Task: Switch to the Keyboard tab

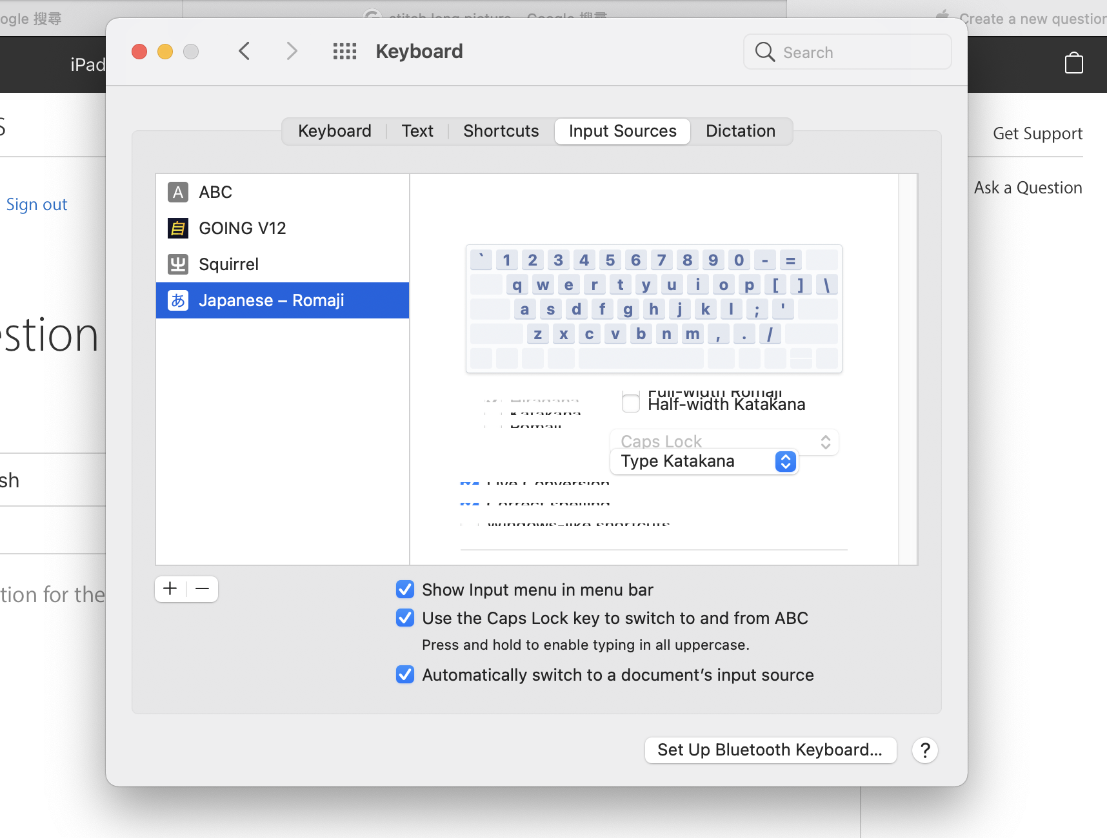Action: click(334, 131)
